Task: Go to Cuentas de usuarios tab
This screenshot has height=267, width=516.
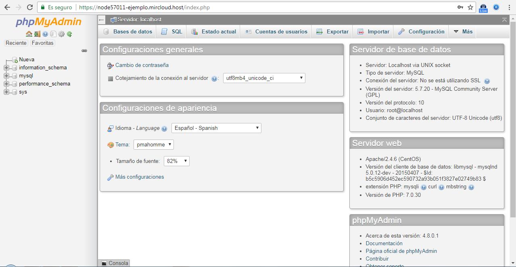Action: 276,31
